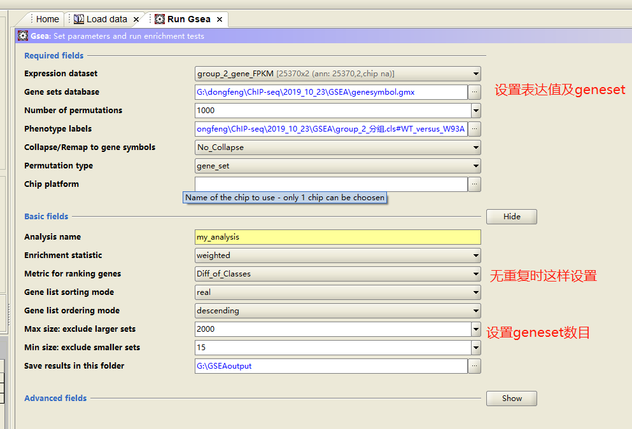Close the Run Gsea tab
The image size is (632, 429).
tap(218, 19)
